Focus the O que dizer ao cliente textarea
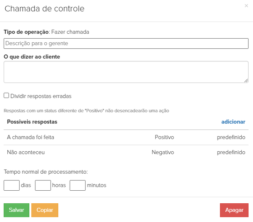The width and height of the screenshot is (253, 222). click(x=126, y=72)
